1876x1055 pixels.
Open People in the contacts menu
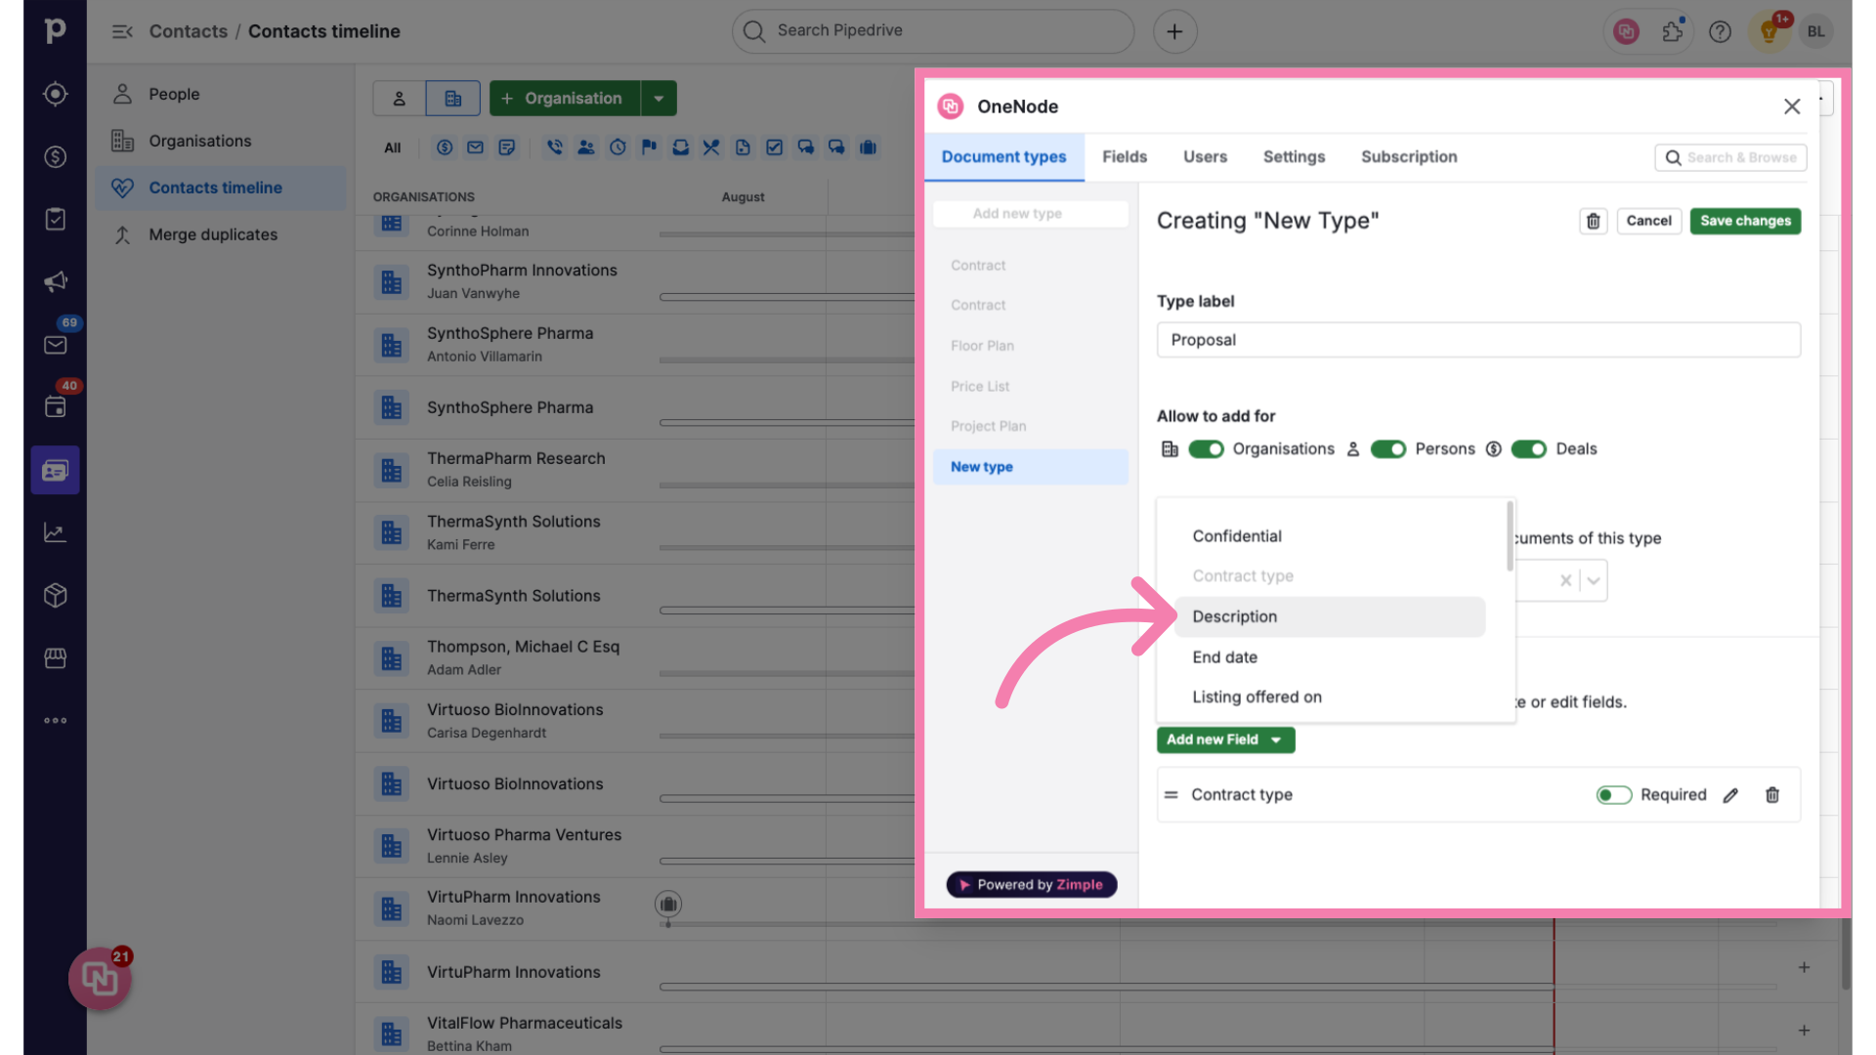[221, 94]
